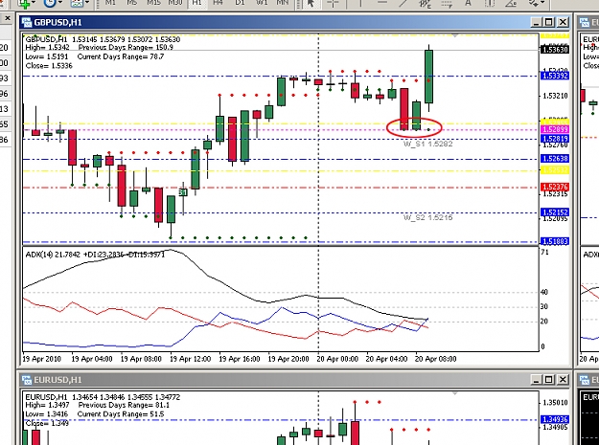Select the Equidistant Channel tool

tap(425, 3)
